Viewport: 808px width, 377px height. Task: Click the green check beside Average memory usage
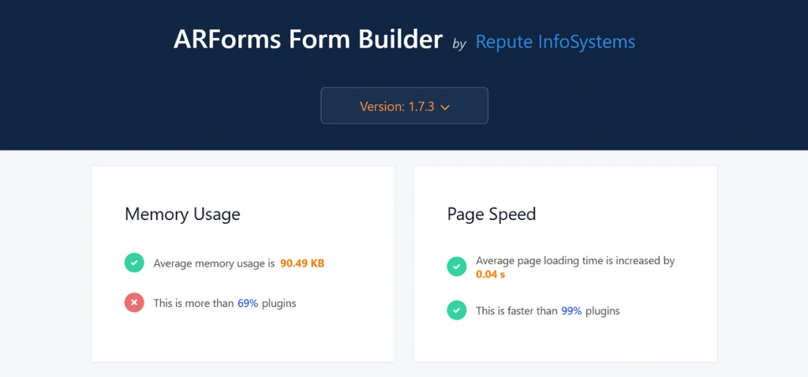134,263
